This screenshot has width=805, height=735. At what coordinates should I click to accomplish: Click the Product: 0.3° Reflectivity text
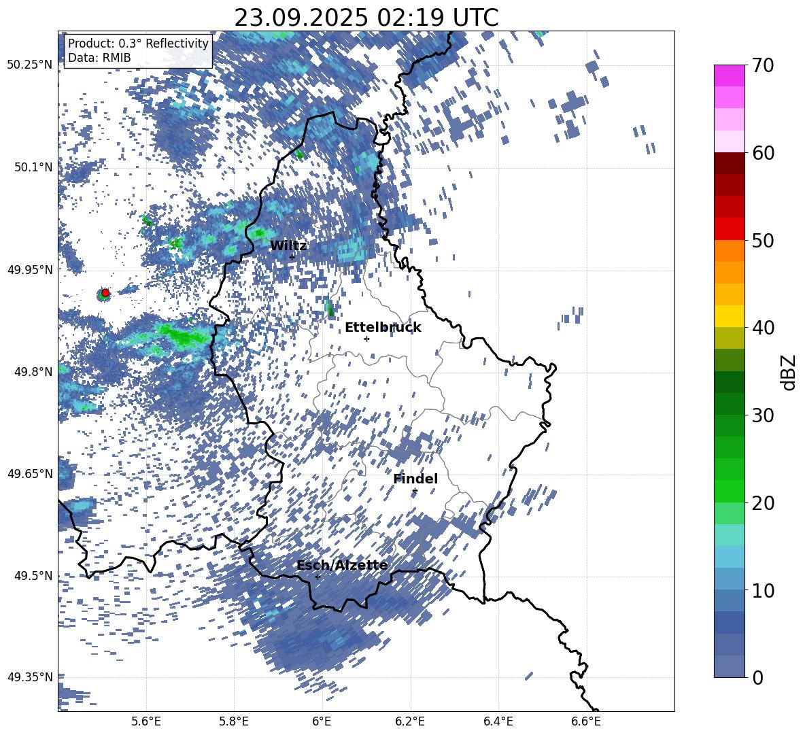point(138,44)
